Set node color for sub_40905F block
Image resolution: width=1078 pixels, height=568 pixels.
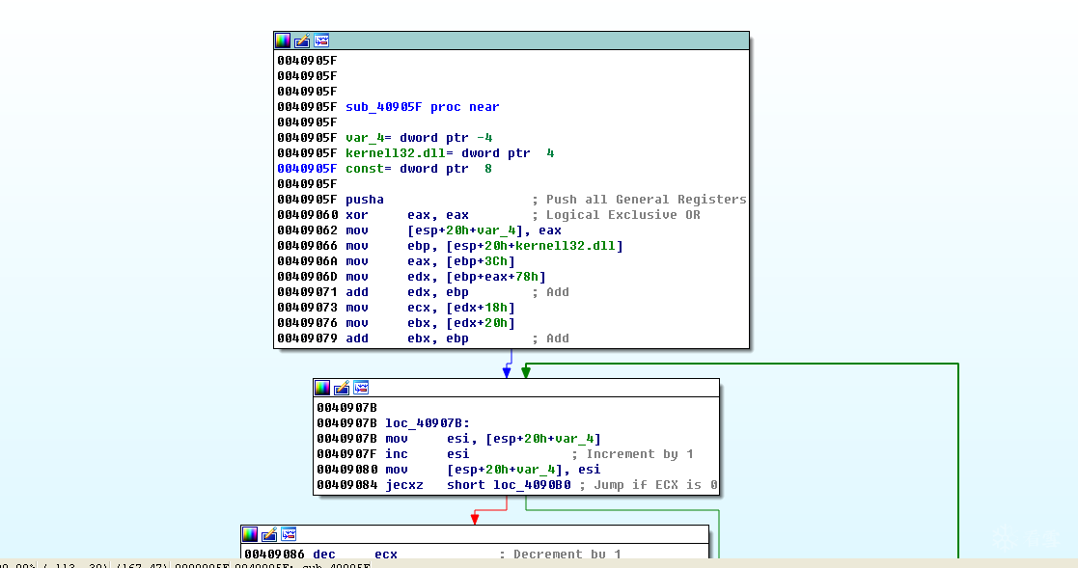click(283, 41)
